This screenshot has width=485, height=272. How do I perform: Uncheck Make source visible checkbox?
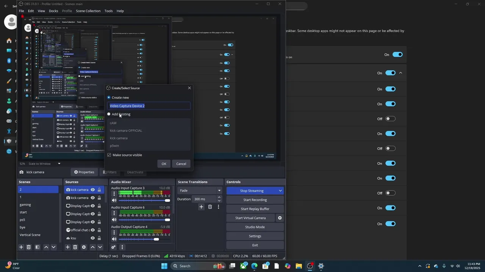109,155
